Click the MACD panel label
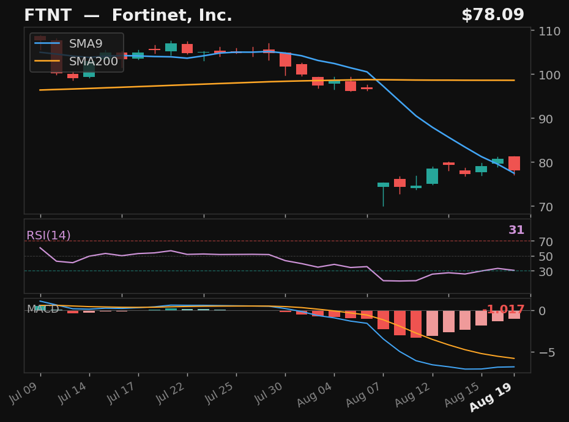This screenshot has width=569, height=422. pos(43,309)
